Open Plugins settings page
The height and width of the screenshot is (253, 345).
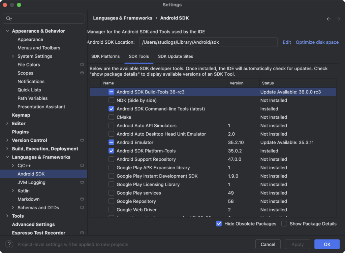pos(20,132)
